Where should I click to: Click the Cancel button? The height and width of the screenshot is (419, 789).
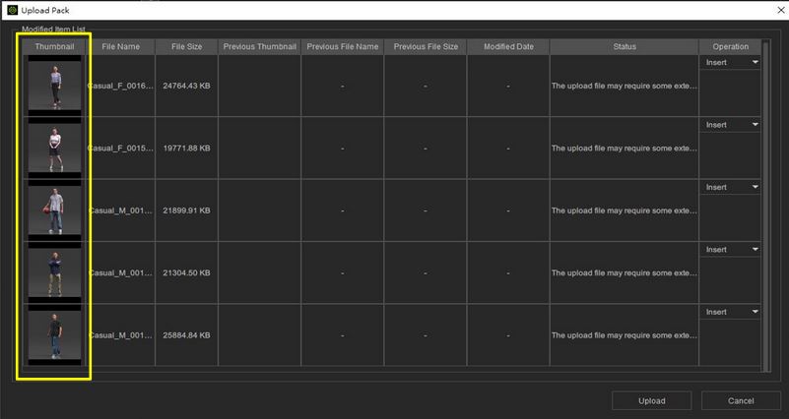[x=741, y=401]
